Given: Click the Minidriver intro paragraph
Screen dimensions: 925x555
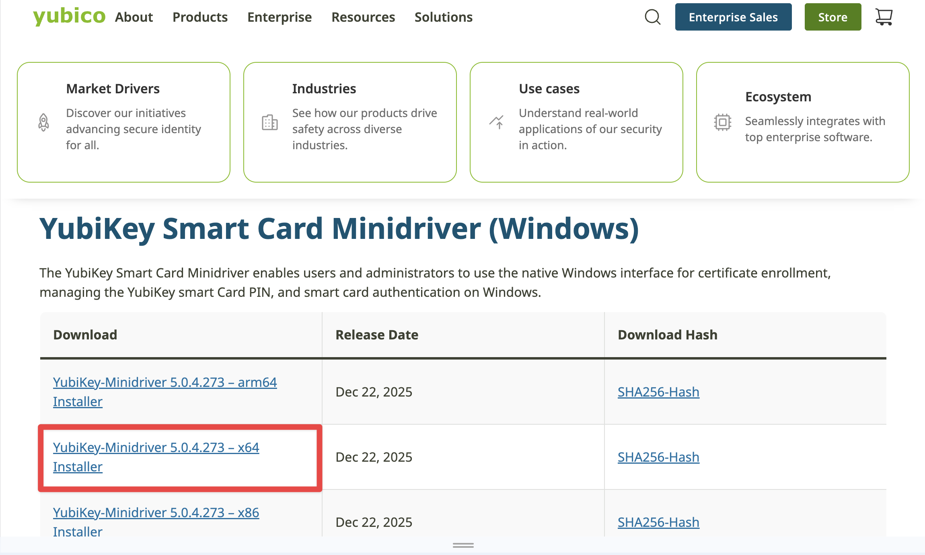Looking at the screenshot, I should pos(435,282).
